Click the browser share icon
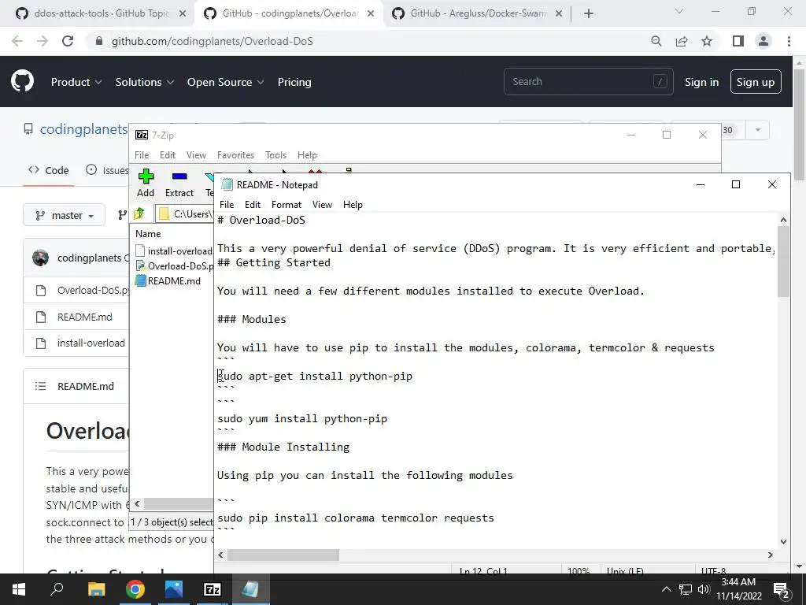806x605 pixels. pyautogui.click(x=682, y=41)
